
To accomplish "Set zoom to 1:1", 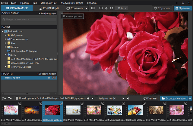I will (112, 8).
